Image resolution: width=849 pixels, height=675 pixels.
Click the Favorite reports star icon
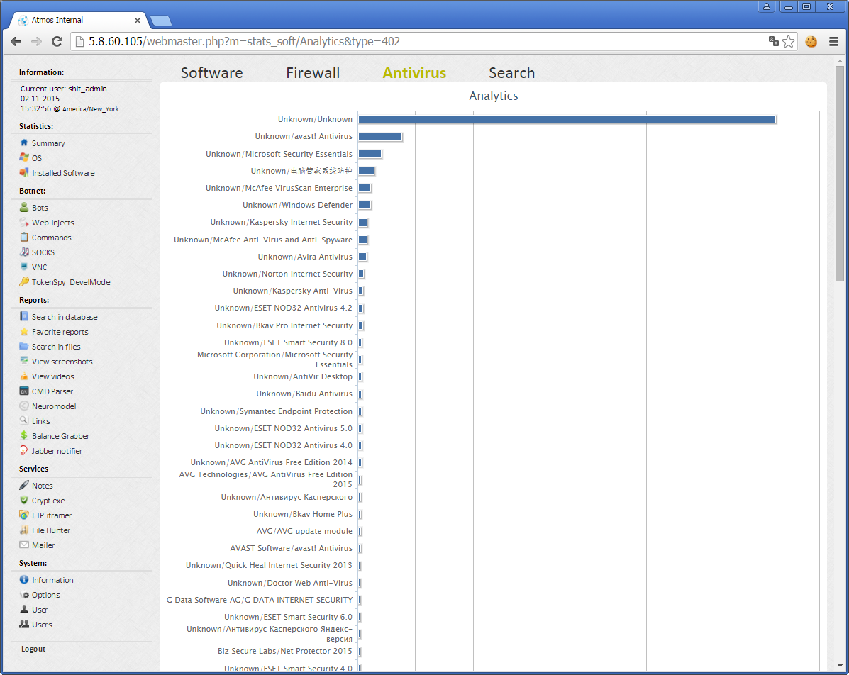24,332
